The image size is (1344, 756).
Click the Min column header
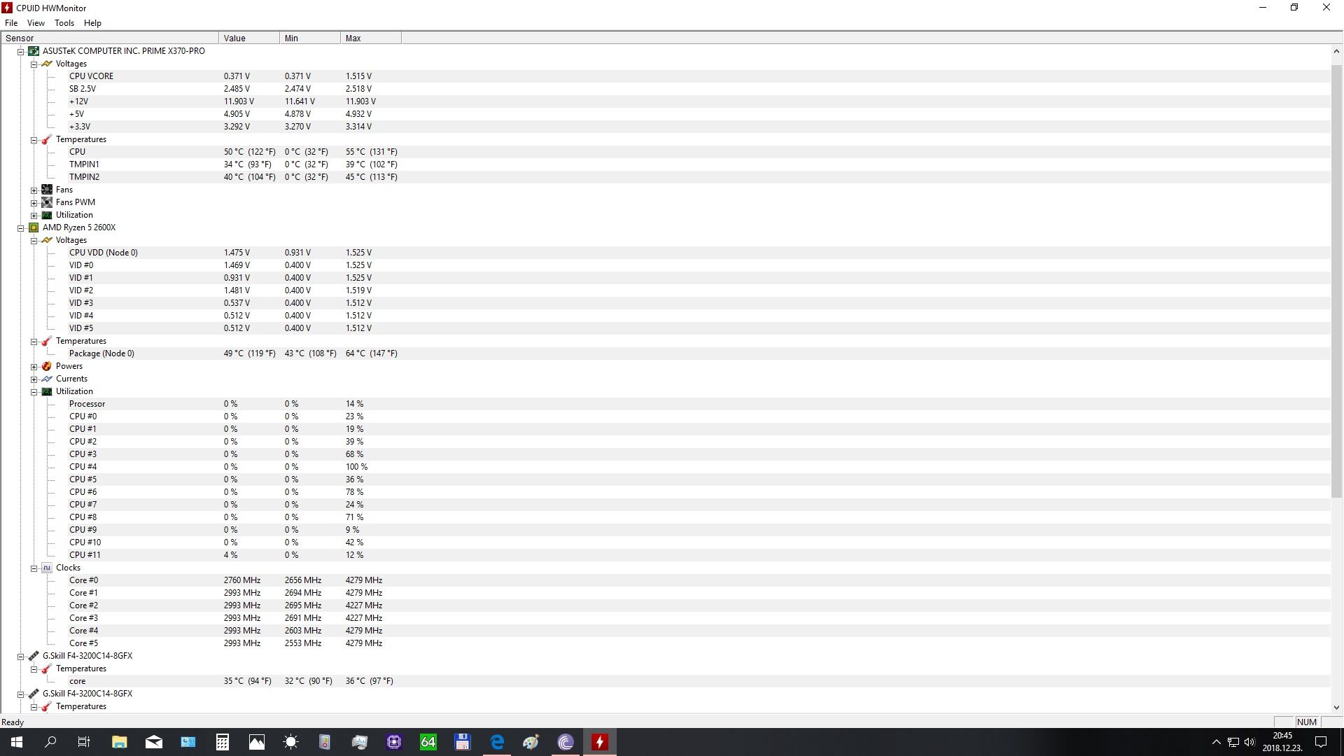tap(310, 38)
